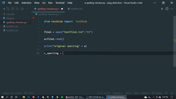
Task: Click line number 11 in gutter
Action: click(38, 53)
